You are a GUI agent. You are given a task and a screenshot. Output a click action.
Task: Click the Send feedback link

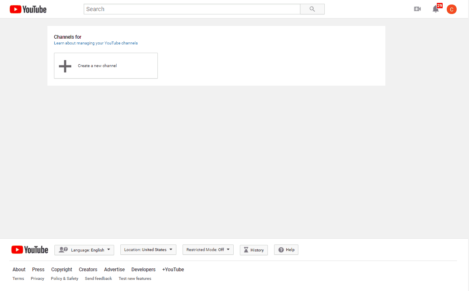pyautogui.click(x=98, y=279)
